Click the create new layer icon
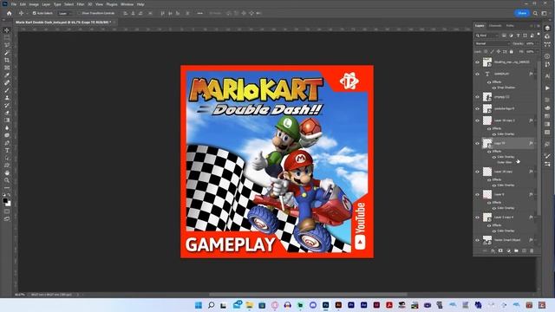This screenshot has height=312, width=555. click(524, 250)
